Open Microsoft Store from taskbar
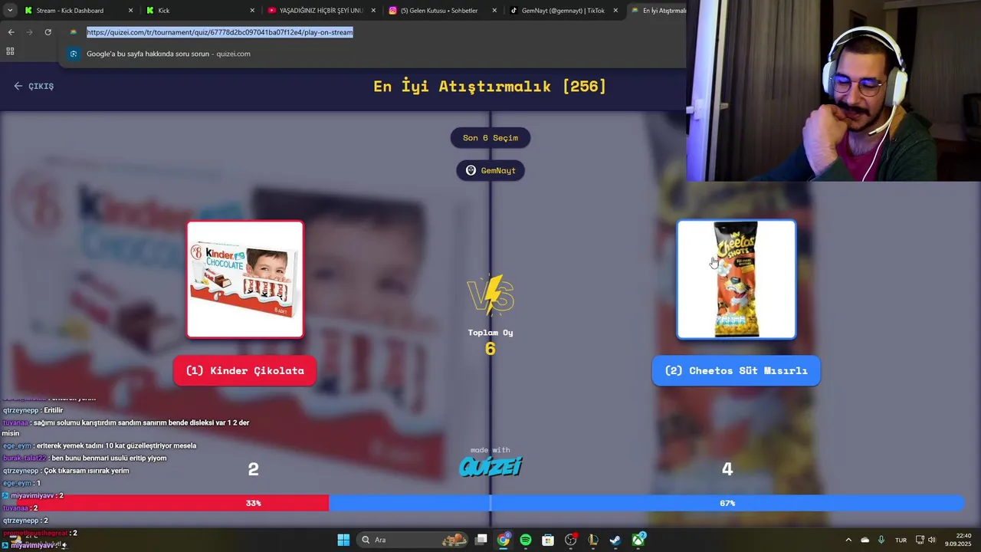This screenshot has width=981, height=552. 548,540
